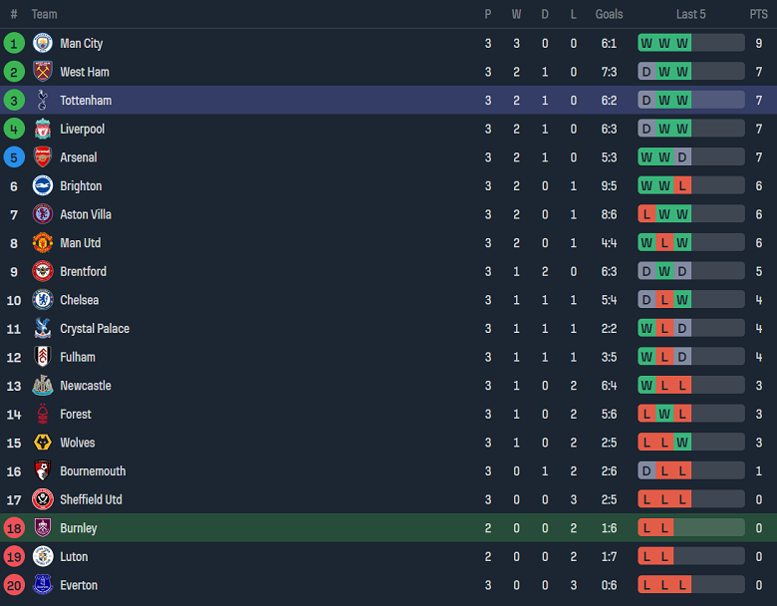Click the Team column header
This screenshot has height=606, width=777.
point(44,14)
